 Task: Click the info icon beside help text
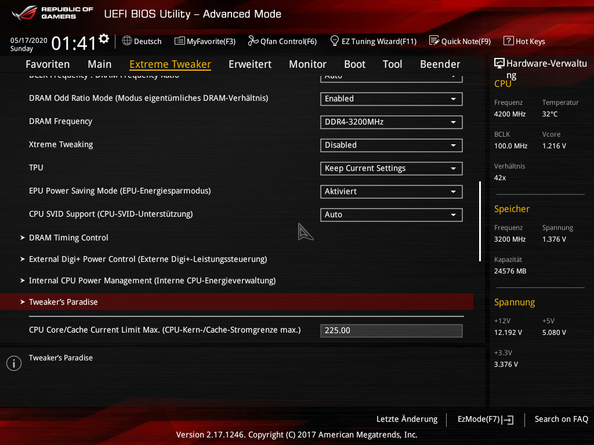[14, 363]
